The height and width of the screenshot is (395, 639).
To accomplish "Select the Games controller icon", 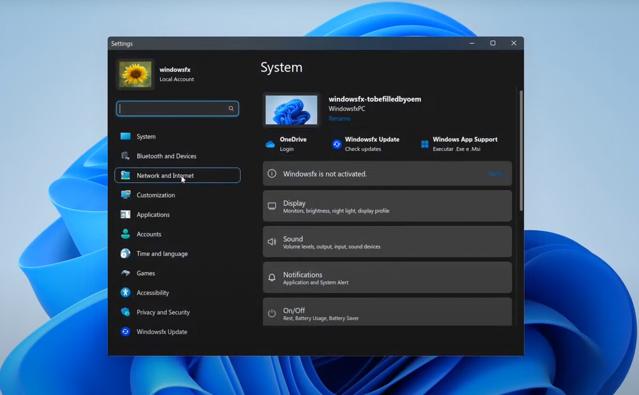I will (x=125, y=273).
